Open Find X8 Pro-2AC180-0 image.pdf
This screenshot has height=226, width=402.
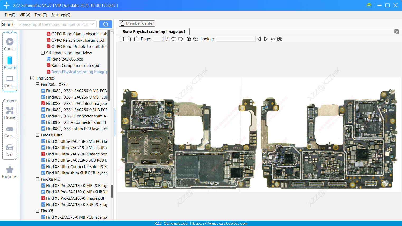[x=75, y=198]
